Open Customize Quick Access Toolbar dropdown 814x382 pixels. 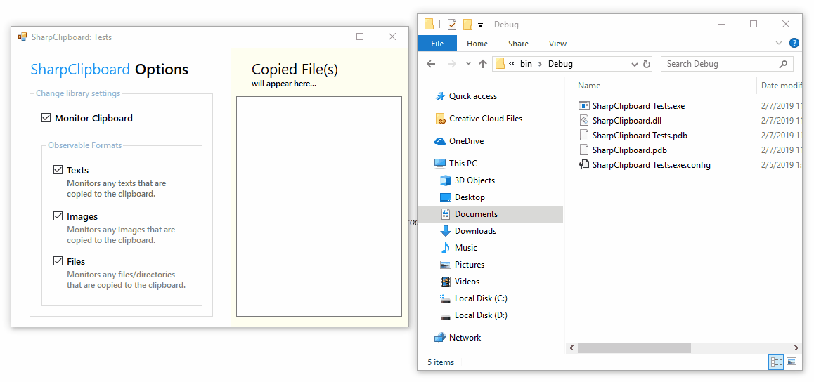(481, 25)
